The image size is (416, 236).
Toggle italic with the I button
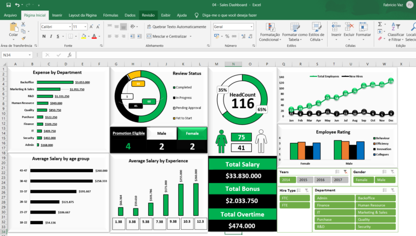[51, 36]
